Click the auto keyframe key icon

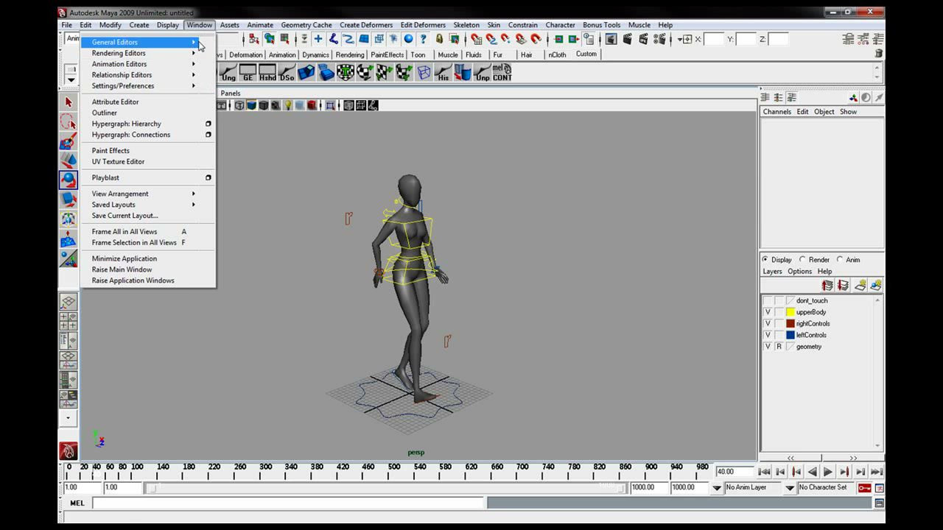point(864,488)
